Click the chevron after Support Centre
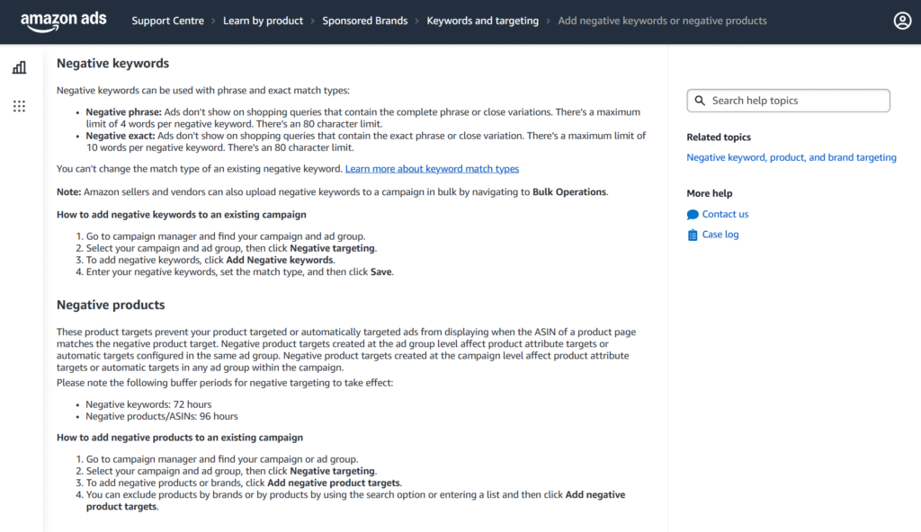The height and width of the screenshot is (532, 921). tap(213, 21)
